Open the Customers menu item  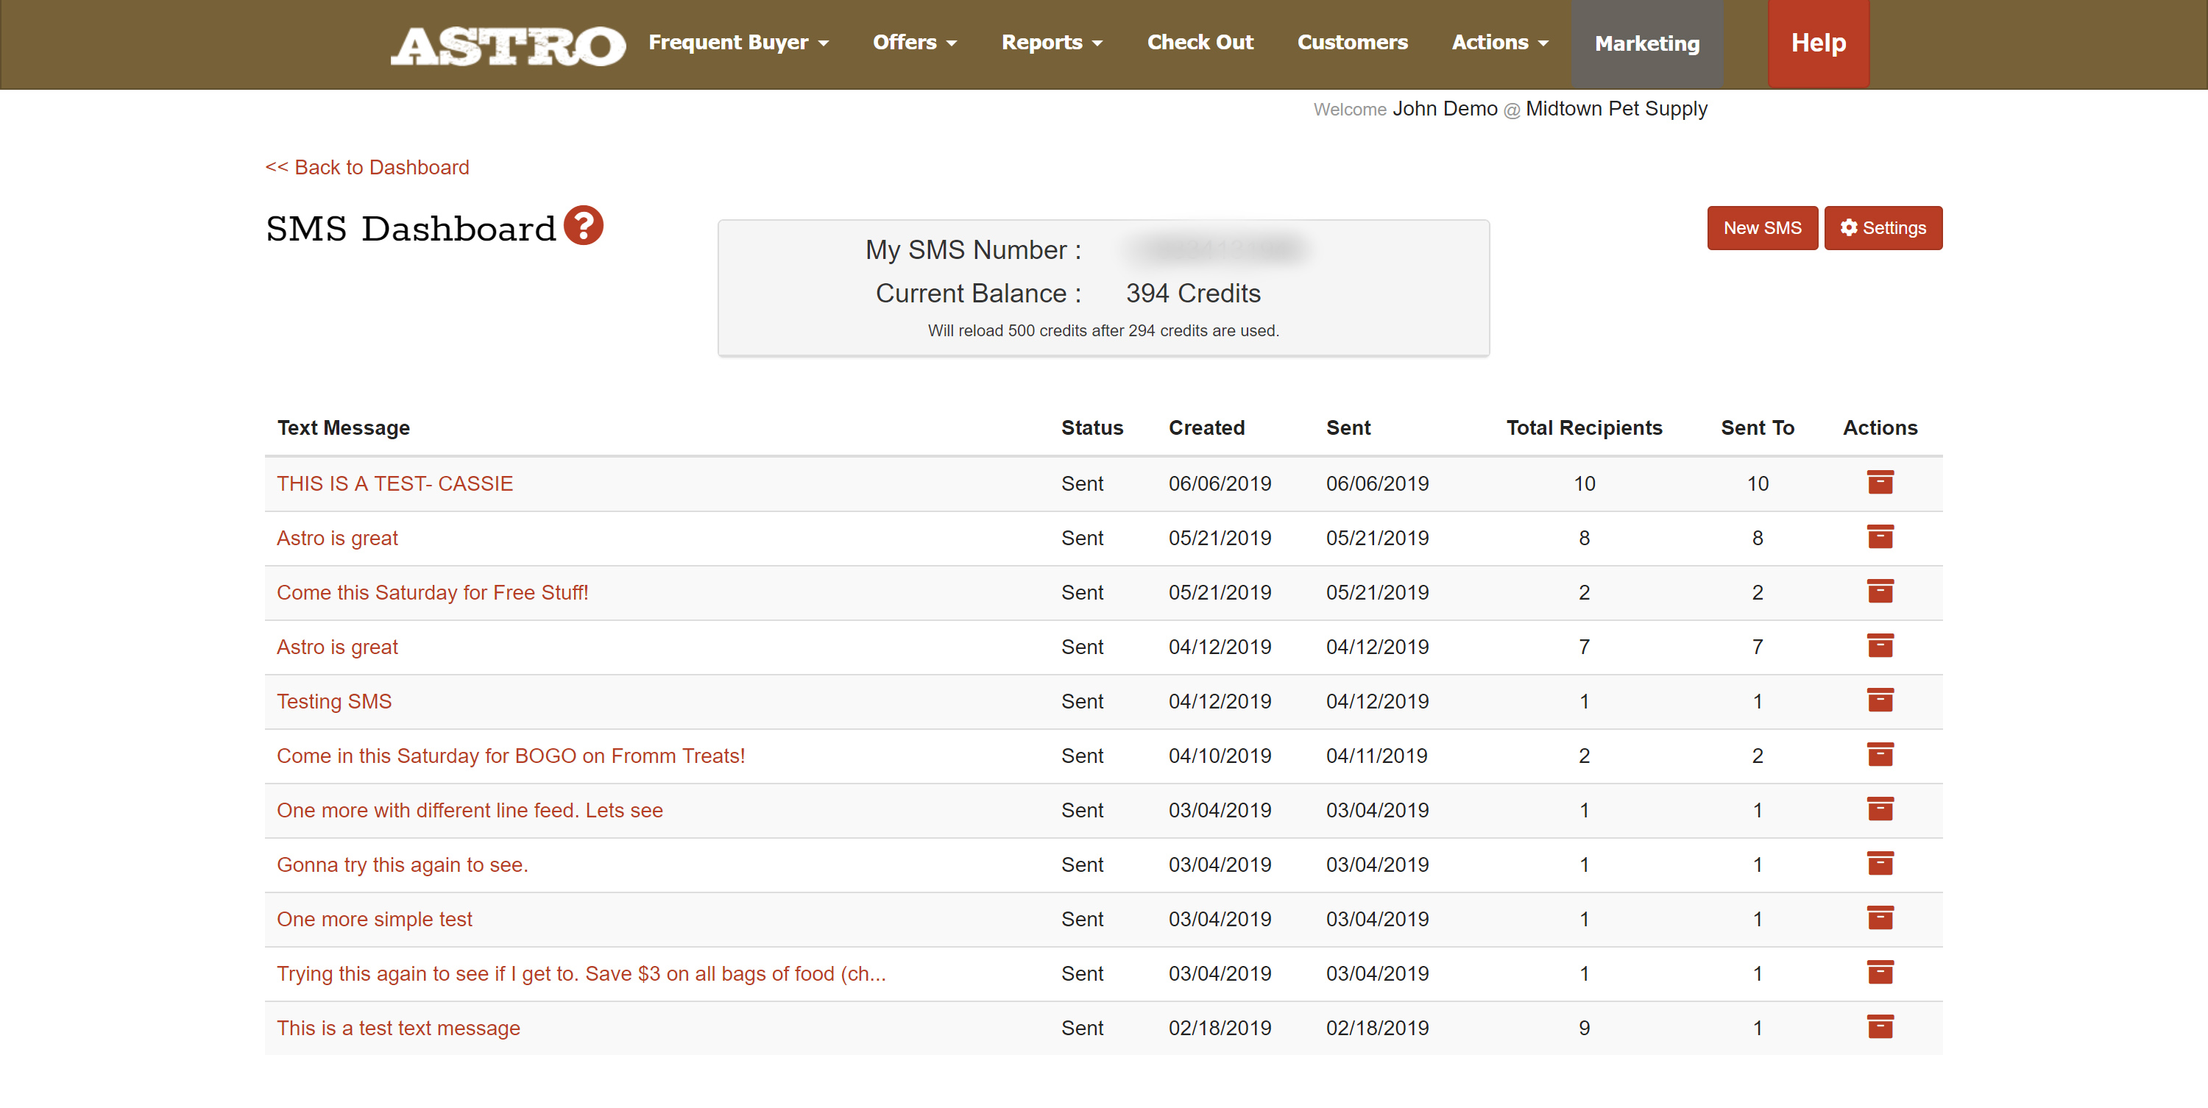(1352, 42)
